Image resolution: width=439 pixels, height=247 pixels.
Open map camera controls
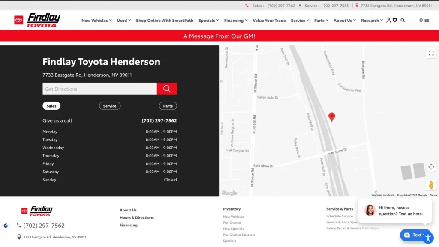[x=431, y=167]
